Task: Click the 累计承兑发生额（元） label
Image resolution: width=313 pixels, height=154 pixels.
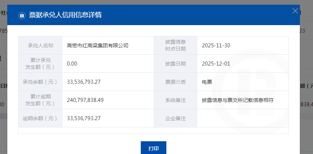Action: [x=41, y=64]
